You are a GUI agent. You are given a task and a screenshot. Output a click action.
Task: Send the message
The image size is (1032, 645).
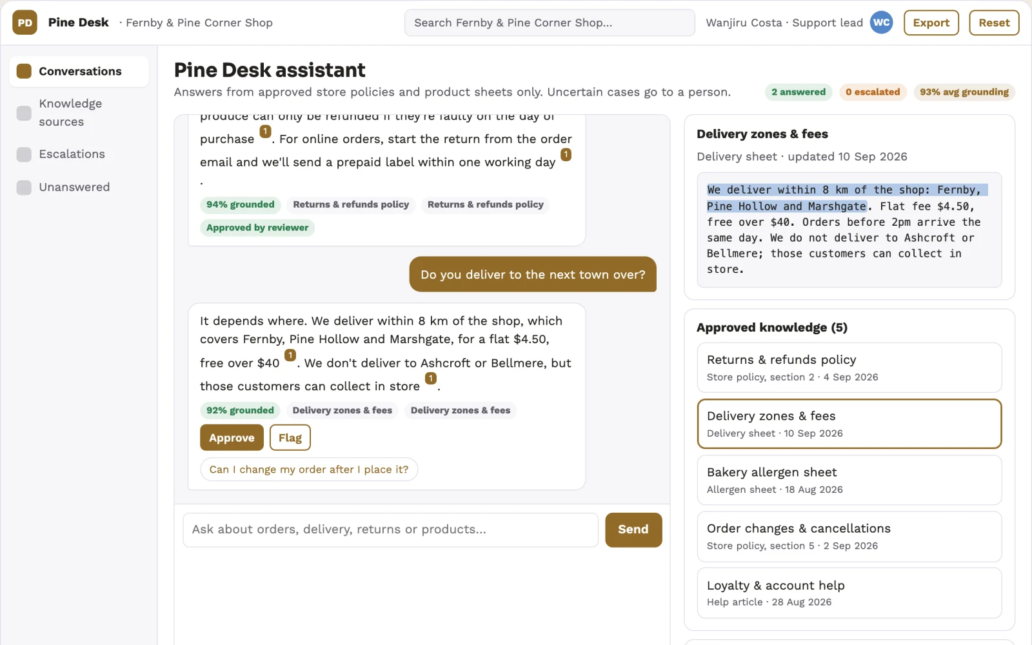pos(633,530)
